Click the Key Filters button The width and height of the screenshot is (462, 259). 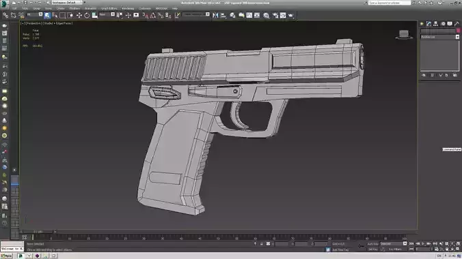pos(396,249)
